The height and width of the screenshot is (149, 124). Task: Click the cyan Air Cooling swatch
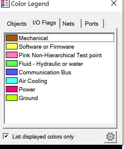pos(12,81)
